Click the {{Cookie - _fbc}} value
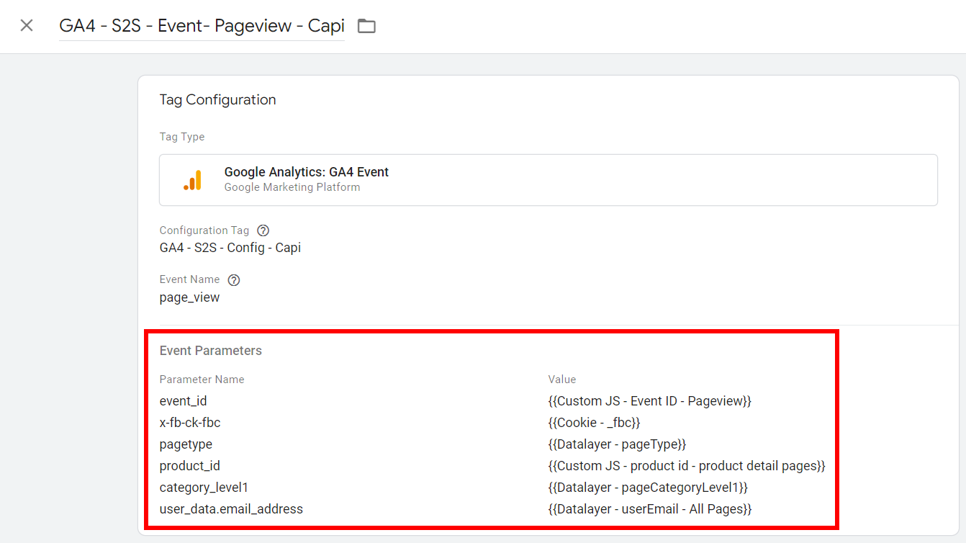 pyautogui.click(x=595, y=423)
